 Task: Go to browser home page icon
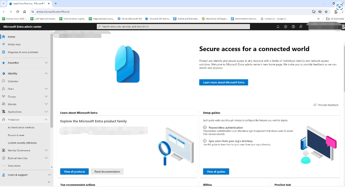point(24,12)
